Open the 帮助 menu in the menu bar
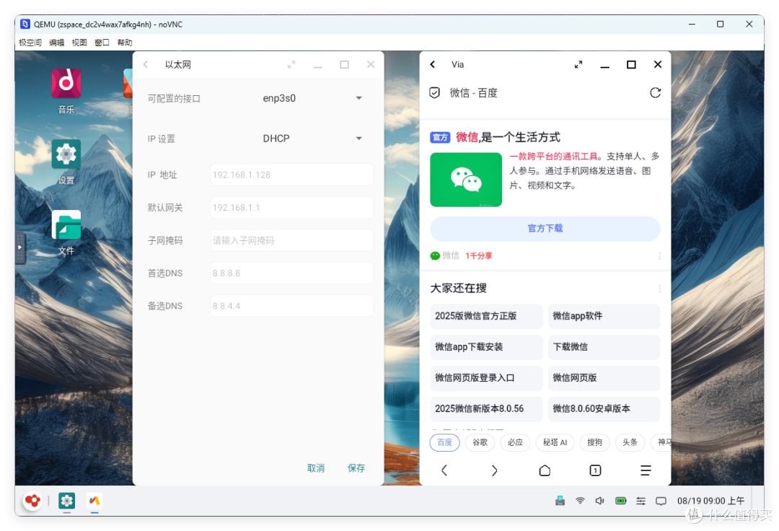The width and height of the screenshot is (779, 531). point(124,42)
